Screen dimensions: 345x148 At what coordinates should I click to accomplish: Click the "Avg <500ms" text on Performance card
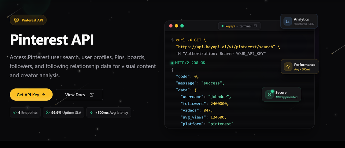tap(302, 69)
